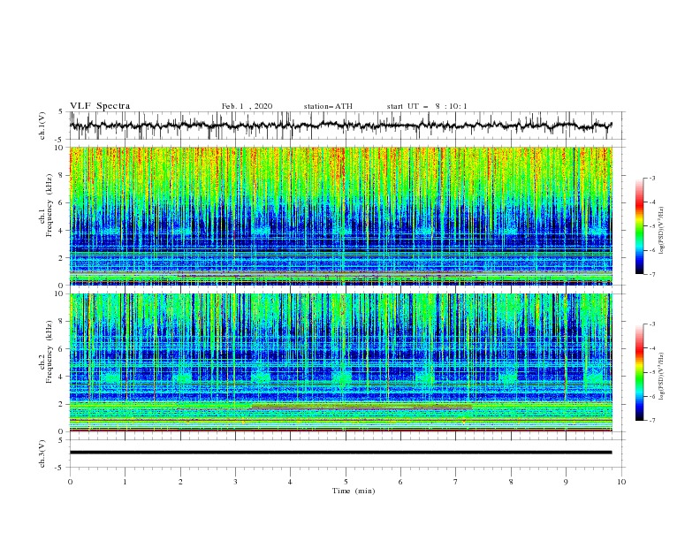The width and height of the screenshot is (700, 541).
Task: Click the 'station=ATH' label
Action: tap(328, 106)
